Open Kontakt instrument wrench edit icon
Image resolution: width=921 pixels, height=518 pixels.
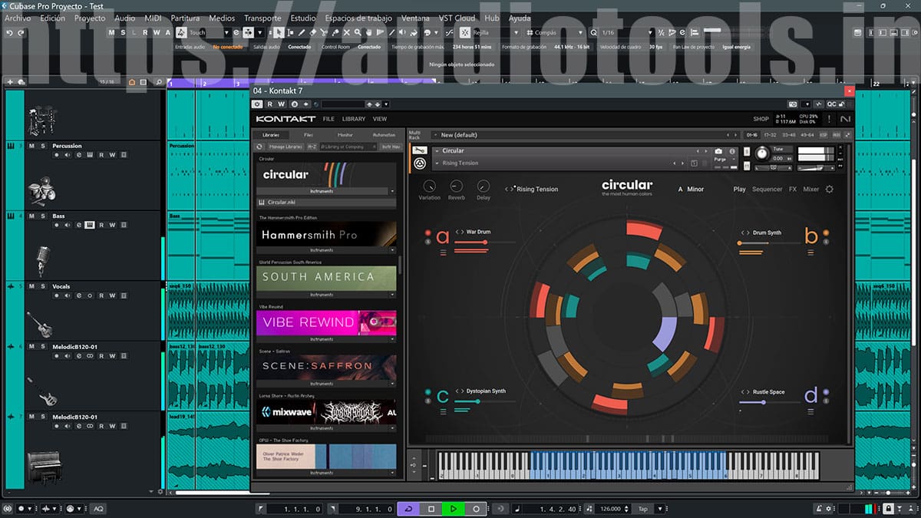pos(420,150)
